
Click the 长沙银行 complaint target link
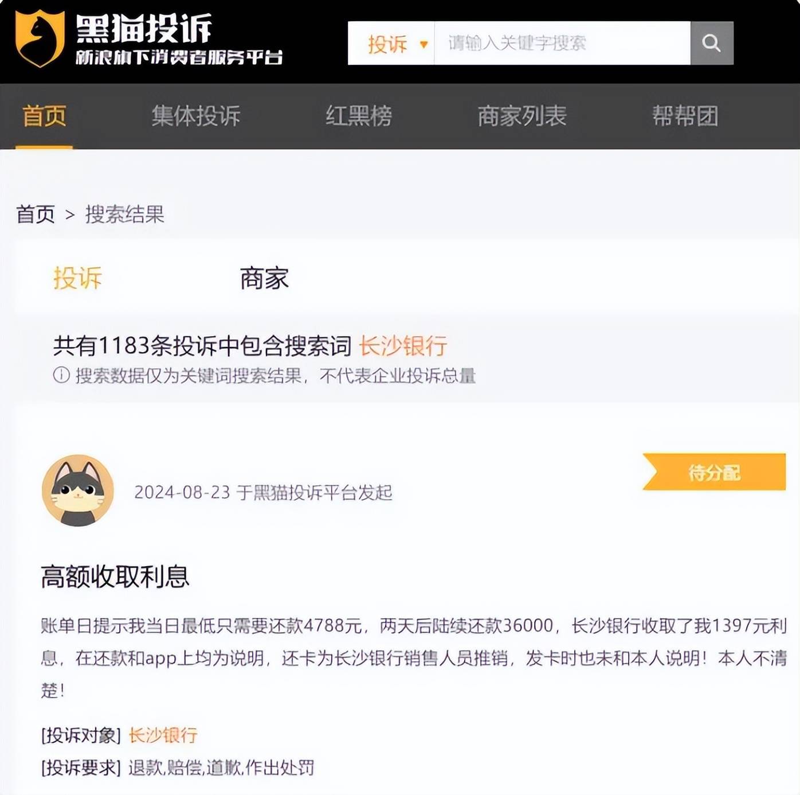click(x=163, y=735)
